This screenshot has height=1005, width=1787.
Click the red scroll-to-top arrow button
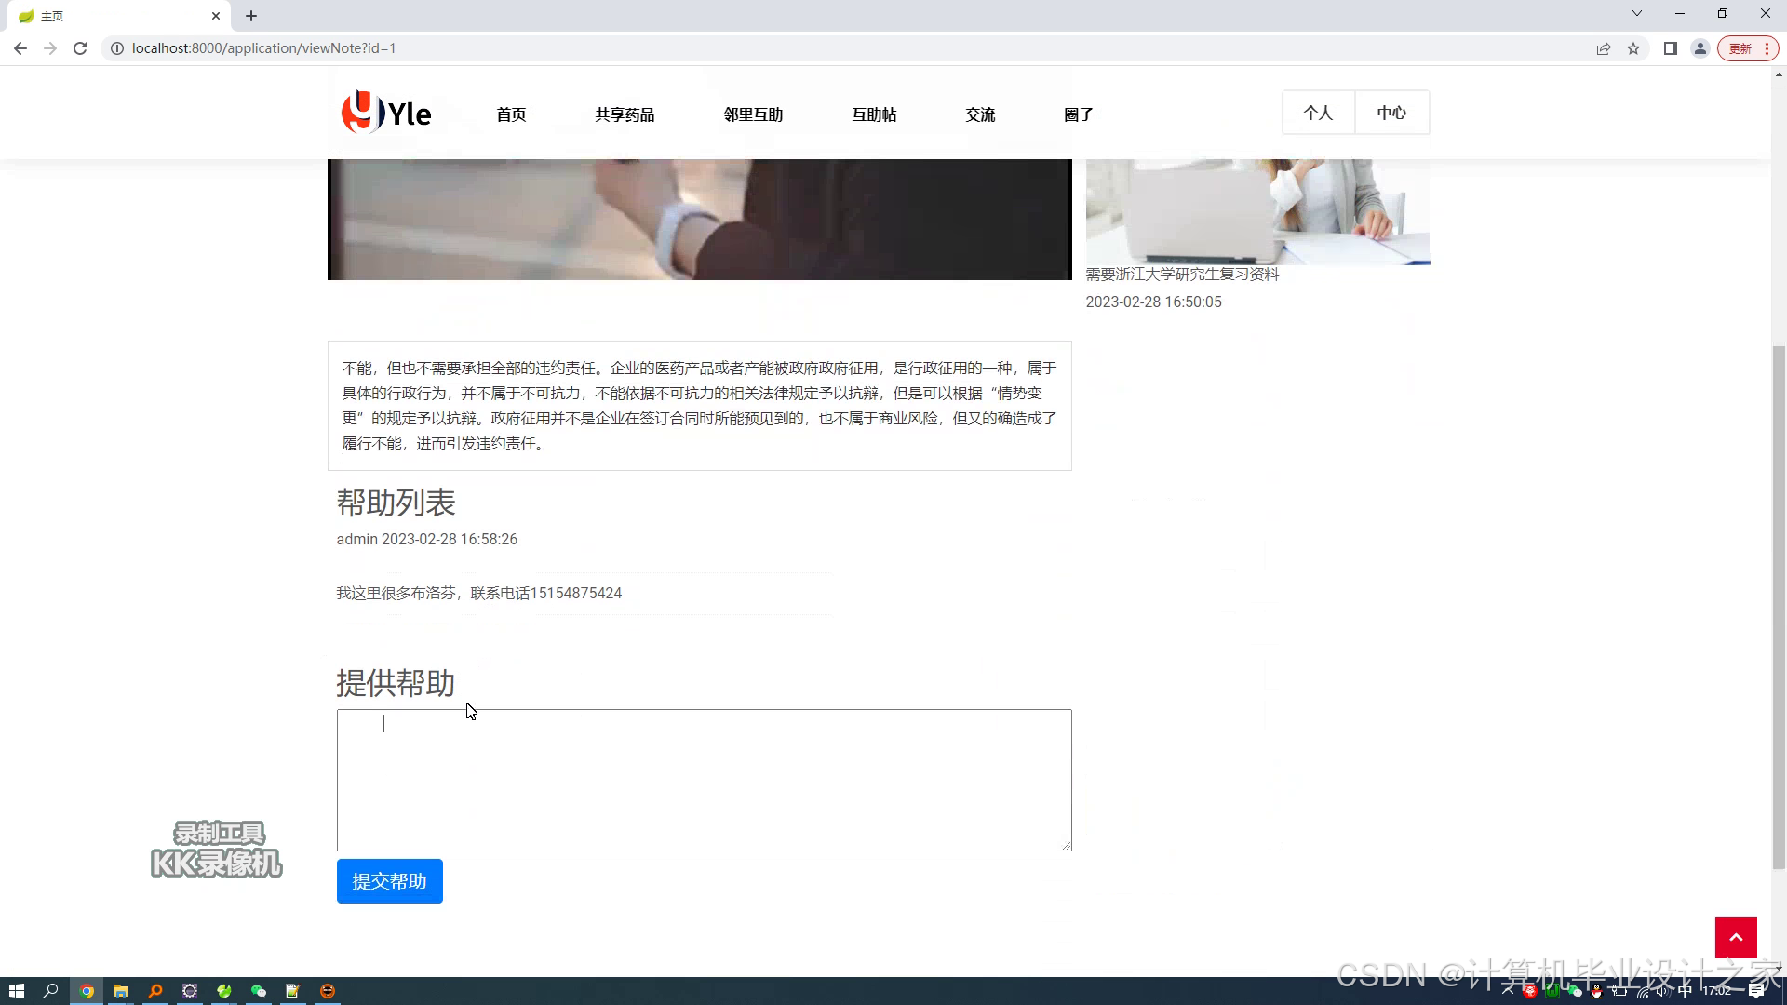[1735, 937]
